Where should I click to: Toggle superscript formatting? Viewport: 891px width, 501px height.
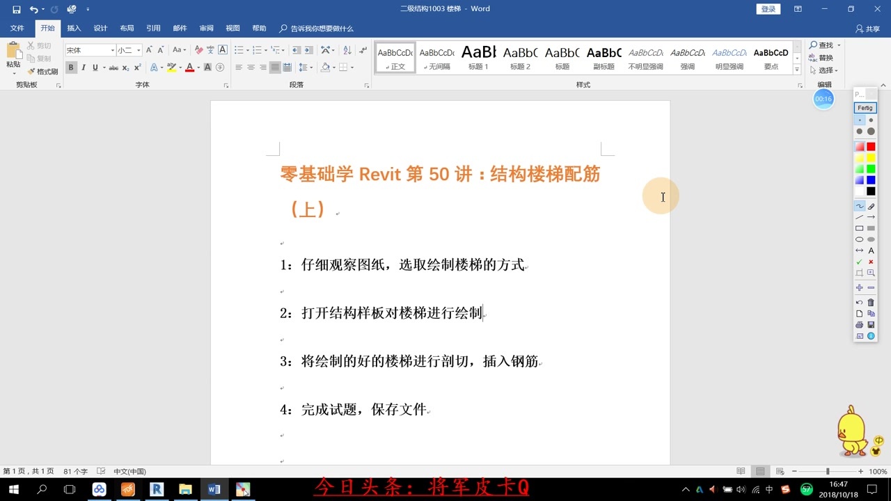pyautogui.click(x=137, y=67)
